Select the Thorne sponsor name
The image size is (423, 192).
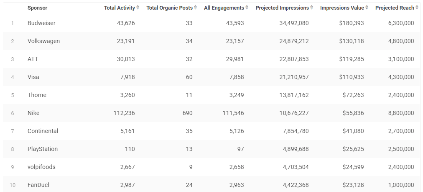[37, 95]
